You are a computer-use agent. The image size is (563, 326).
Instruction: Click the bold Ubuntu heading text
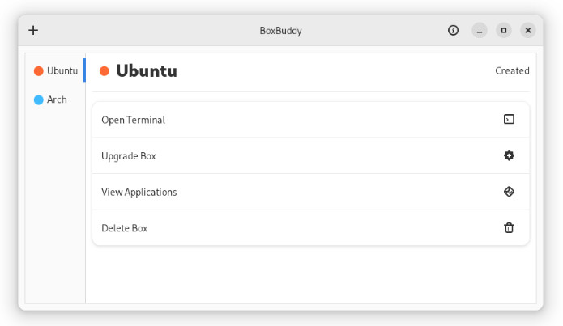click(147, 70)
